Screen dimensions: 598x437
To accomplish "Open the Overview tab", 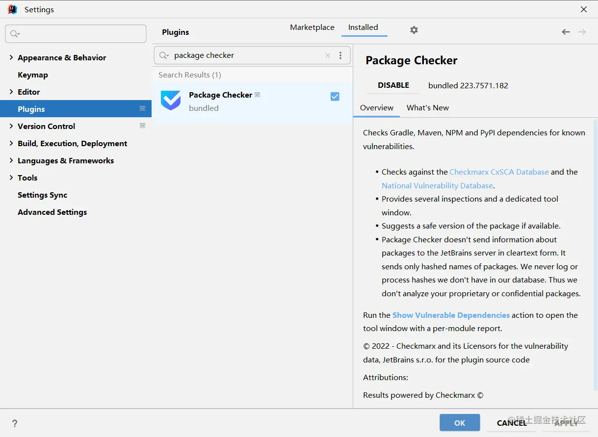I will [x=377, y=108].
